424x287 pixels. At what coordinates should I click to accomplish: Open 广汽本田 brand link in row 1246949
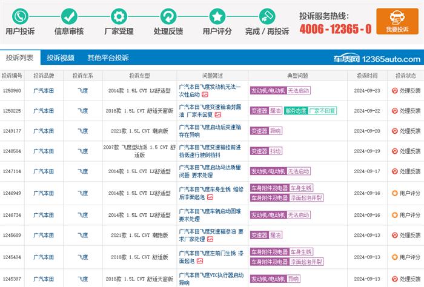[x=44, y=193]
